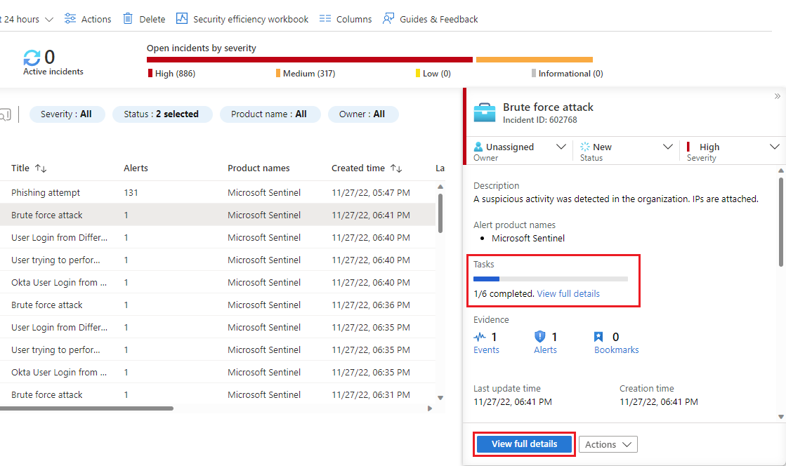This screenshot has height=466, width=786.
Task: Open the Actions dropdown at pane bottom
Action: tap(608, 444)
